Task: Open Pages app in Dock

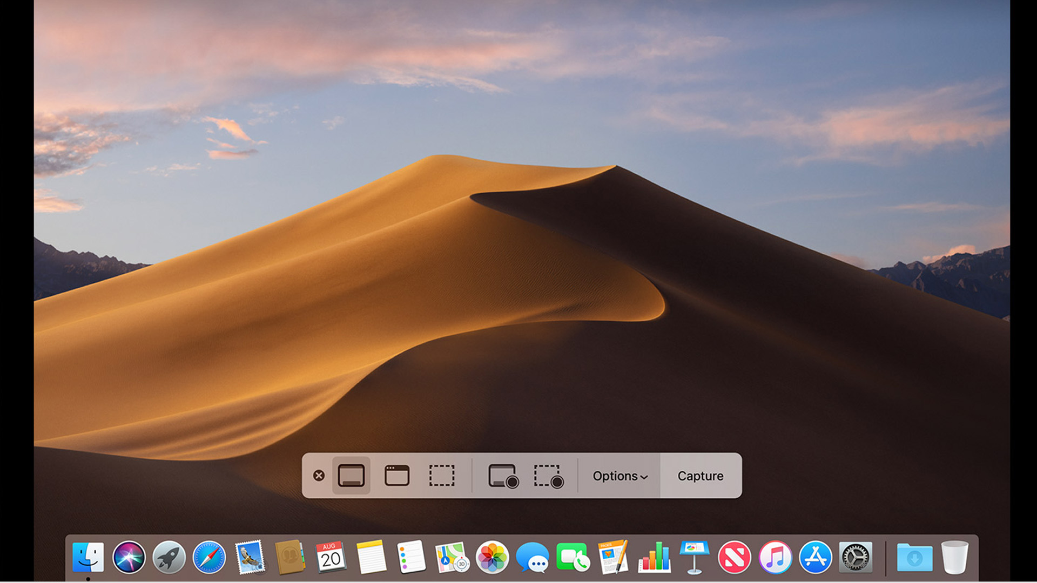Action: pos(614,557)
